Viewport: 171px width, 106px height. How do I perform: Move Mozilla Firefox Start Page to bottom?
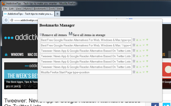(x=147, y=72)
